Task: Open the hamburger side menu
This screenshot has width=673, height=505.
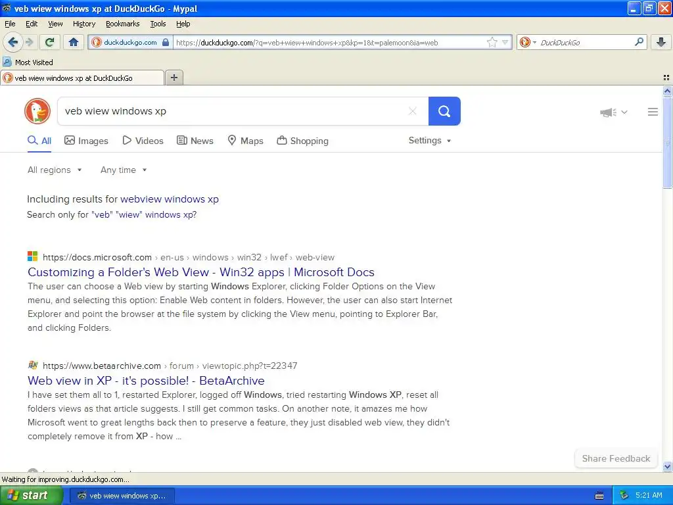Action: click(653, 112)
